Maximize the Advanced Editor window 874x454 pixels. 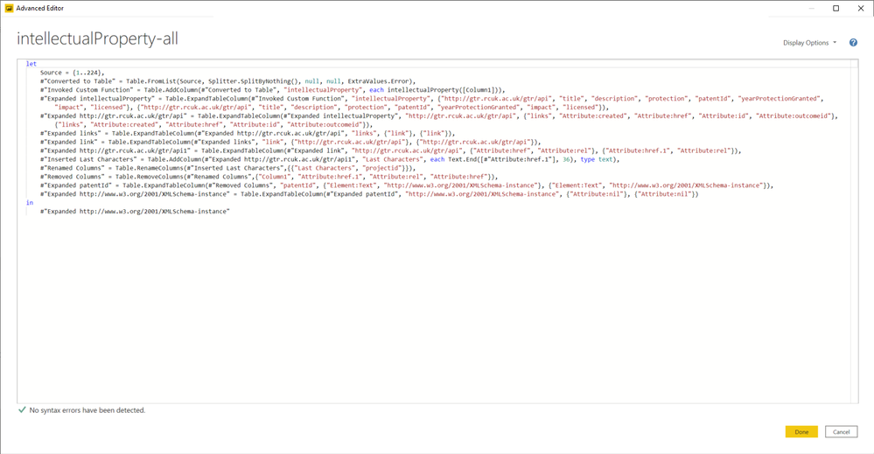[836, 9]
